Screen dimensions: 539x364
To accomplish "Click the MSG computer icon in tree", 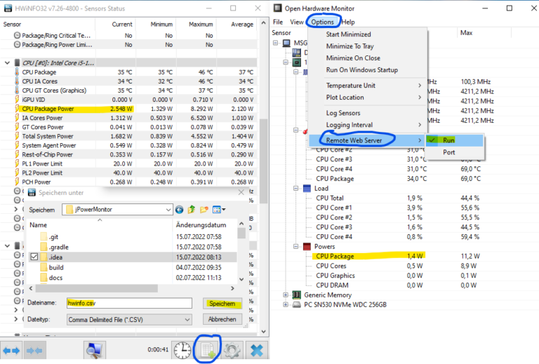I will coord(286,43).
